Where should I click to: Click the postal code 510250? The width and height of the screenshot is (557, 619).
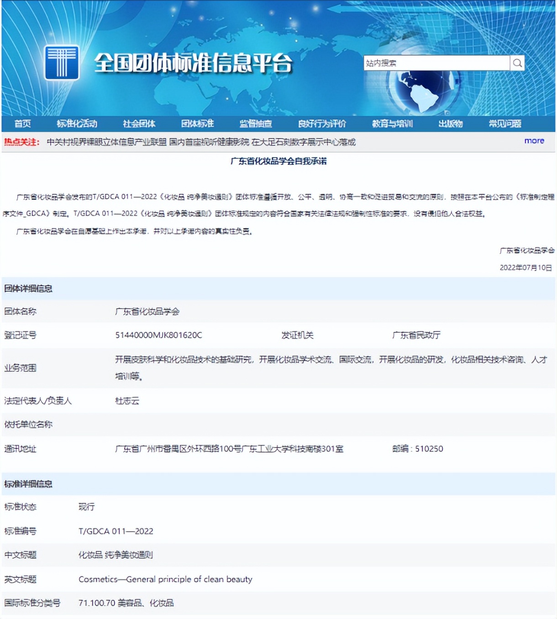(x=429, y=449)
